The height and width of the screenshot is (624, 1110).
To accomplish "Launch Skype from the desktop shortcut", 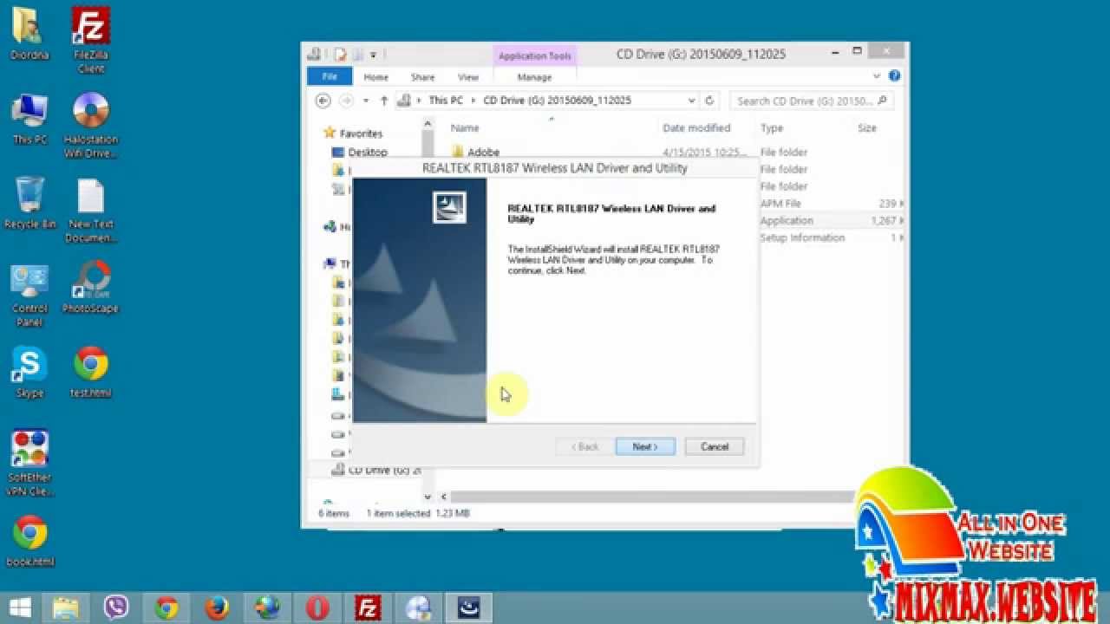I will click(x=29, y=373).
